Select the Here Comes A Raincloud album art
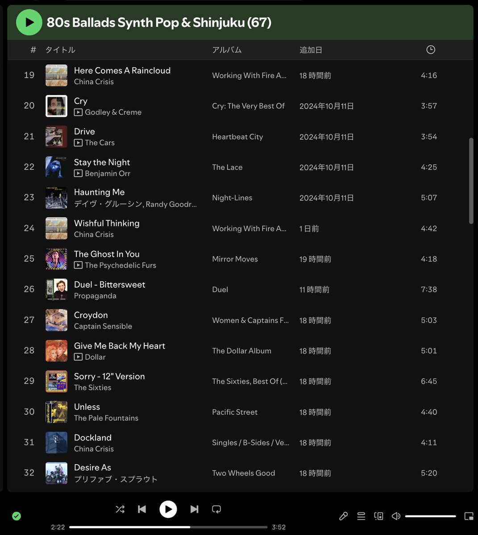Viewport: 478px width, 535px height. click(56, 75)
